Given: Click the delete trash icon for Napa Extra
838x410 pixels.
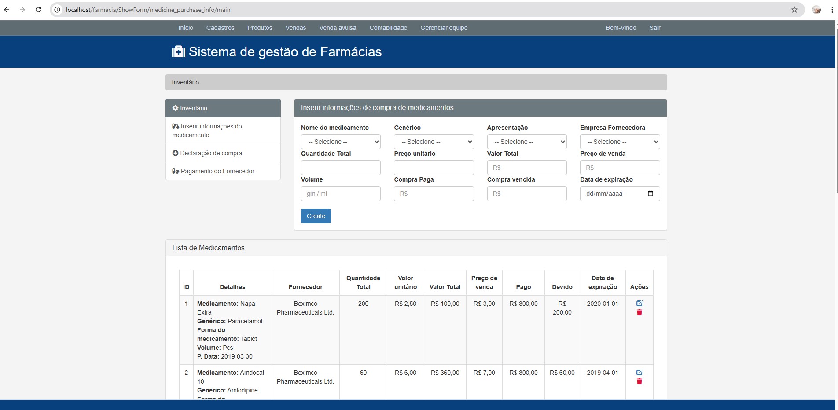Looking at the screenshot, I should 639,312.
